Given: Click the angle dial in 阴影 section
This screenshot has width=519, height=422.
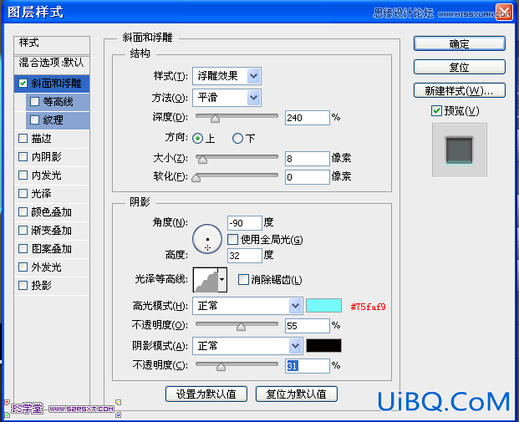Looking at the screenshot, I should 207,239.
